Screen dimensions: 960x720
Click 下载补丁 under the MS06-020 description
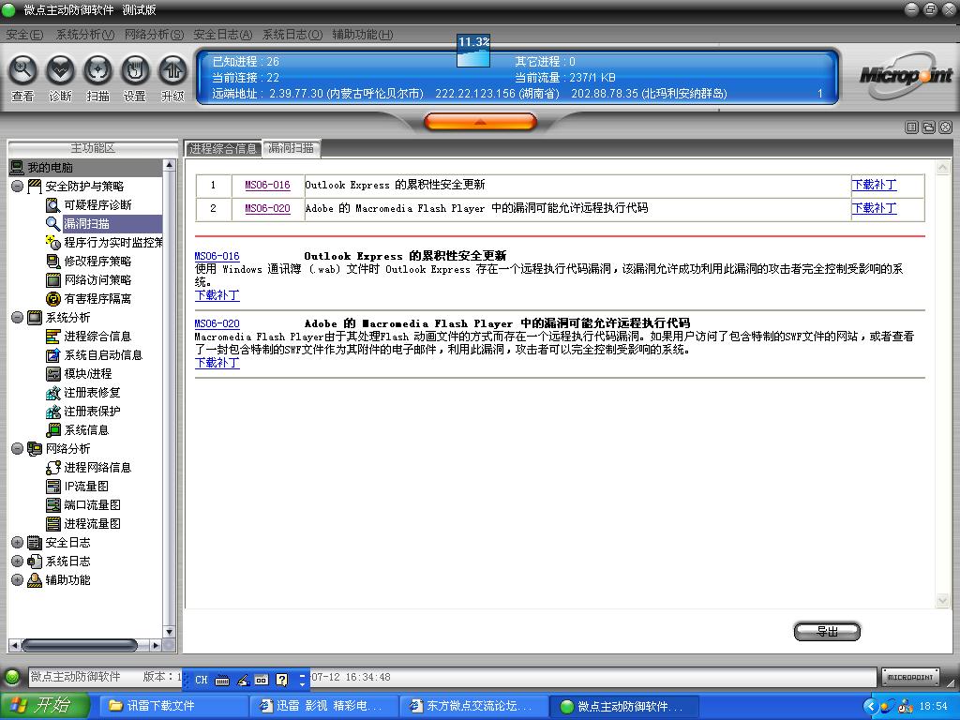coord(217,363)
